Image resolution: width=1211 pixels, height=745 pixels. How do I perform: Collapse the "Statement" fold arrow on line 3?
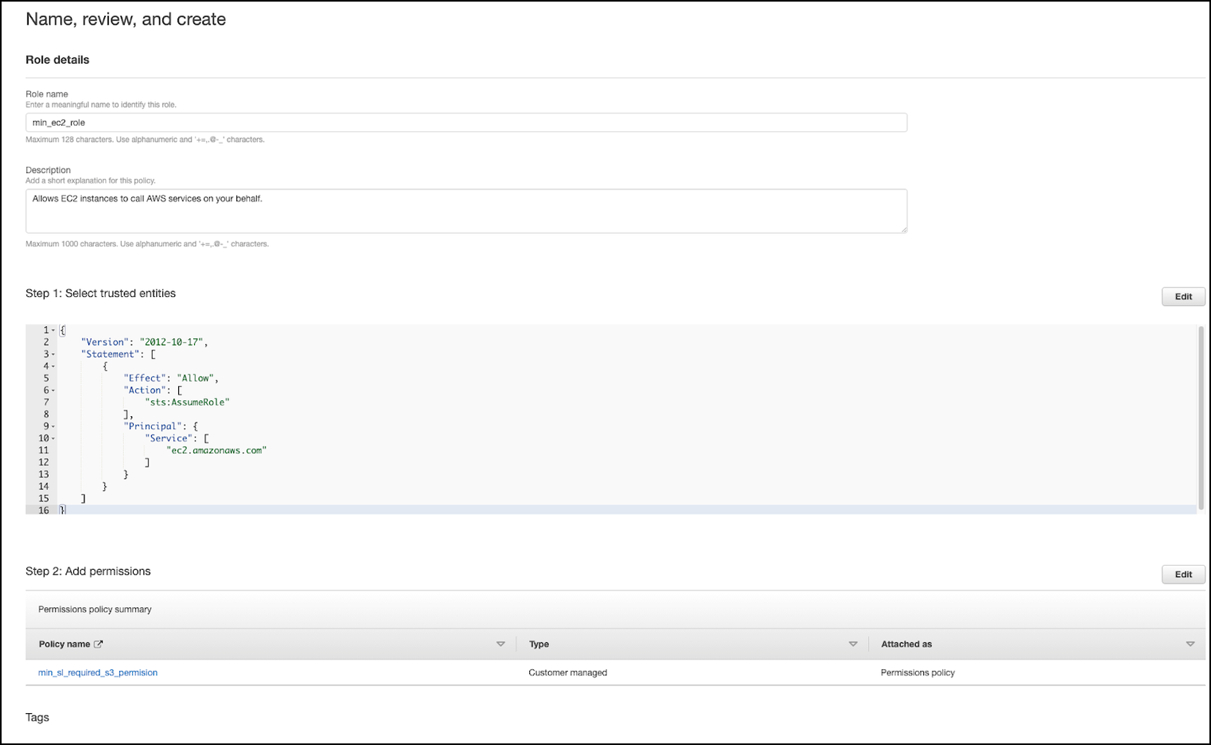coord(53,354)
